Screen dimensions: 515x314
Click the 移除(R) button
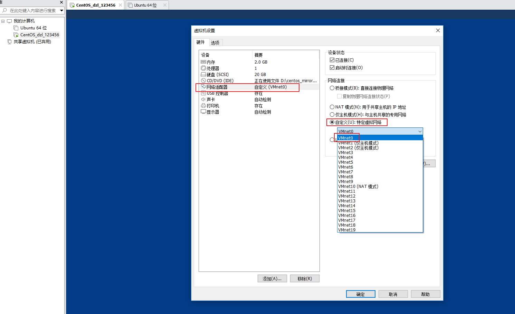pyautogui.click(x=305, y=279)
